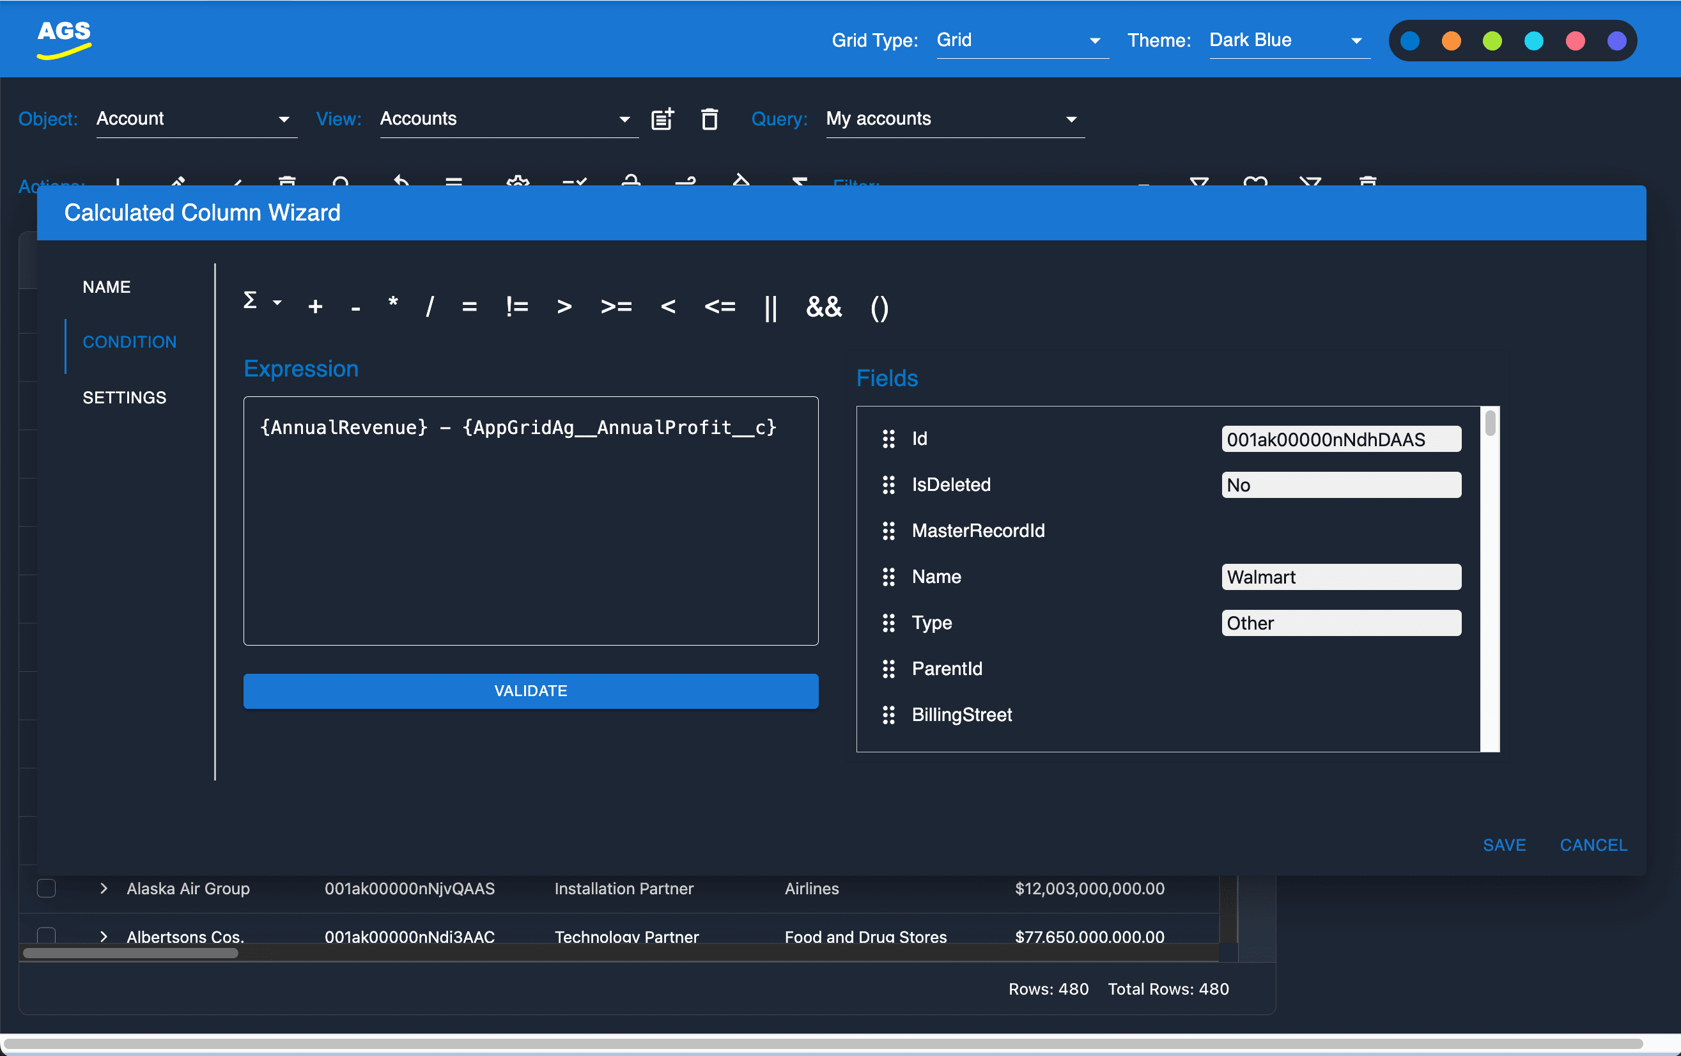Click the Id value 001ak00000nNdhDAAS

click(x=1340, y=439)
